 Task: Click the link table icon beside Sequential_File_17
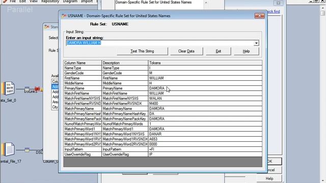pyautogui.click(x=27, y=149)
